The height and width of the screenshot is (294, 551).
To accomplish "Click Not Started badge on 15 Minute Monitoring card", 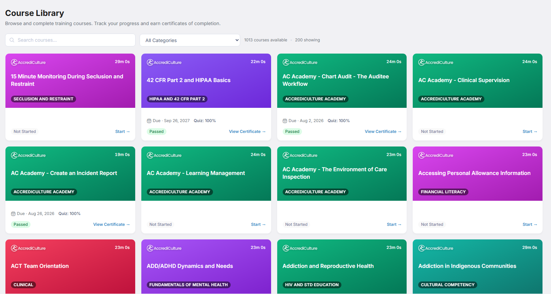I will [x=25, y=132].
